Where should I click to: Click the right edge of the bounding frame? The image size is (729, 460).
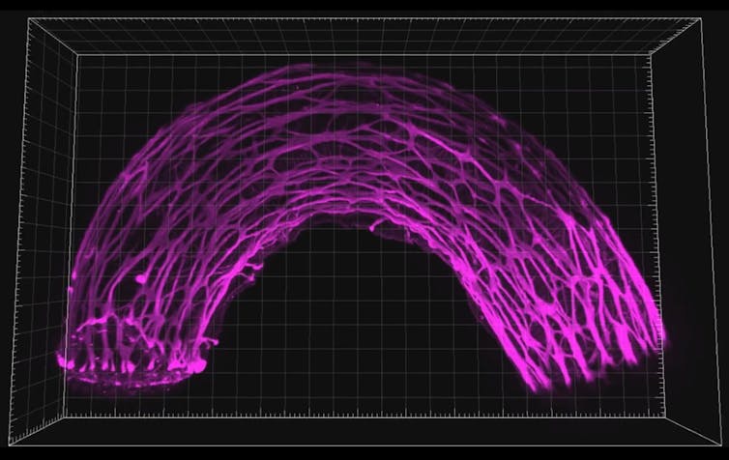click(698, 232)
